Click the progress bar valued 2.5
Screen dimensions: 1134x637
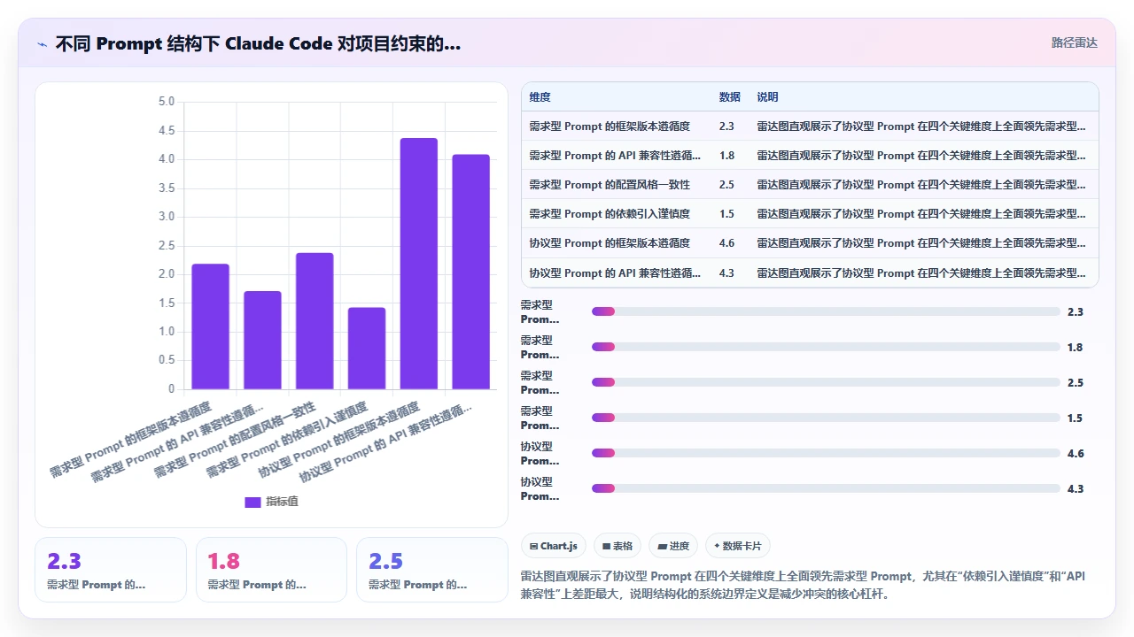(826, 382)
